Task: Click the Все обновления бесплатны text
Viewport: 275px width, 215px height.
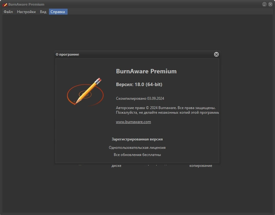Action: tap(137, 155)
